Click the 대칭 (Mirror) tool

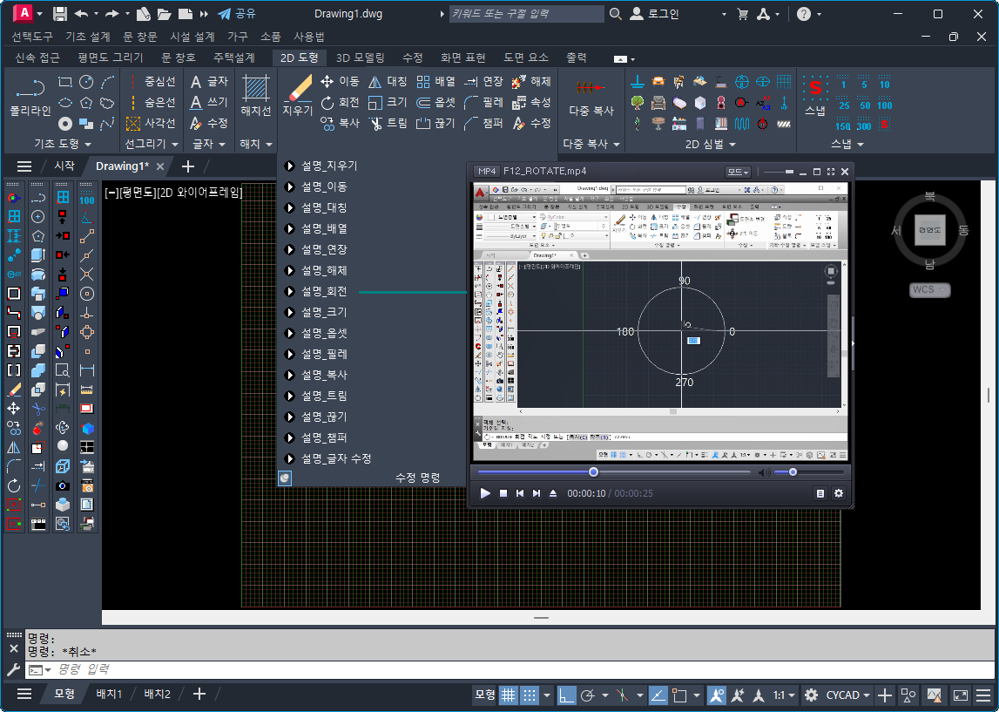pyautogui.click(x=388, y=82)
